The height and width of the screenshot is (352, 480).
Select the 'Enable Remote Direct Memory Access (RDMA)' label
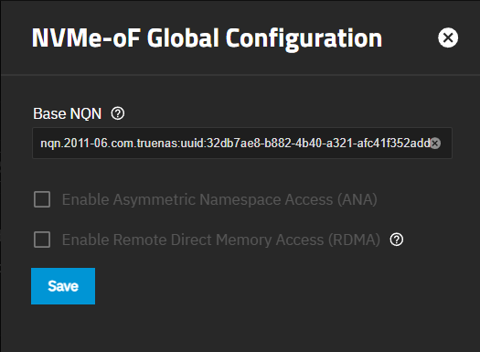[221, 240]
